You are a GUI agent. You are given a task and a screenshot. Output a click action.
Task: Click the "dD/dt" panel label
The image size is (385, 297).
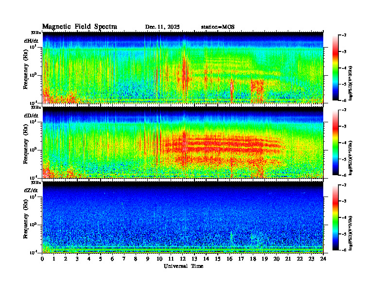point(31,115)
